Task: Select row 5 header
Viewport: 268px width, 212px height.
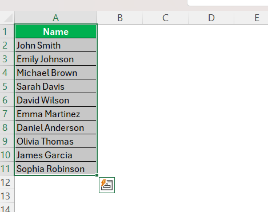Action: [x=7, y=86]
